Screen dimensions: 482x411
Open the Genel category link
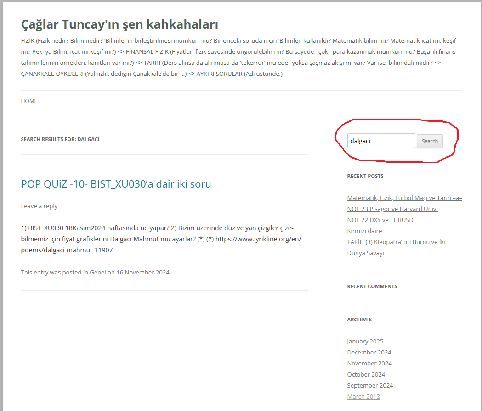point(97,272)
